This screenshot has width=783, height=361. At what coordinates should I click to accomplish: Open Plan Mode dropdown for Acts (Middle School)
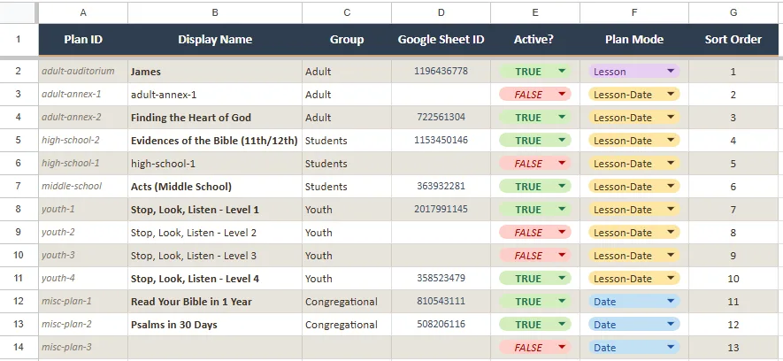point(634,186)
